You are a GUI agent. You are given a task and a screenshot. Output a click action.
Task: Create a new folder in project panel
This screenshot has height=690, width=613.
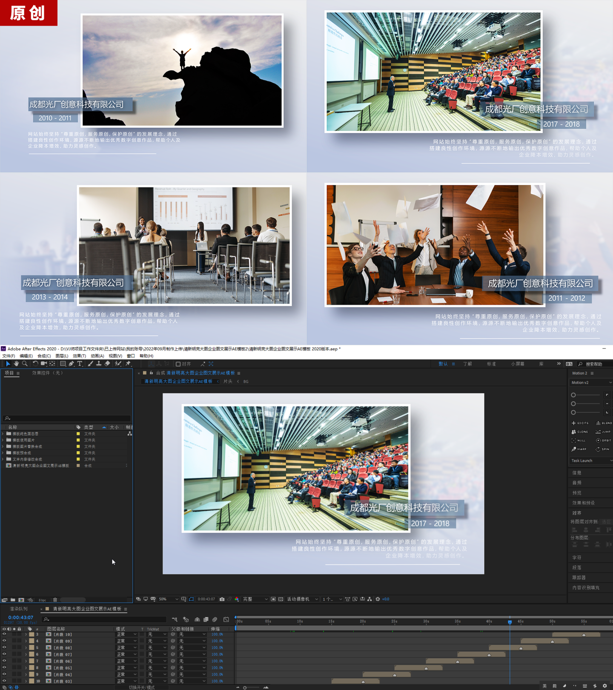tap(13, 600)
